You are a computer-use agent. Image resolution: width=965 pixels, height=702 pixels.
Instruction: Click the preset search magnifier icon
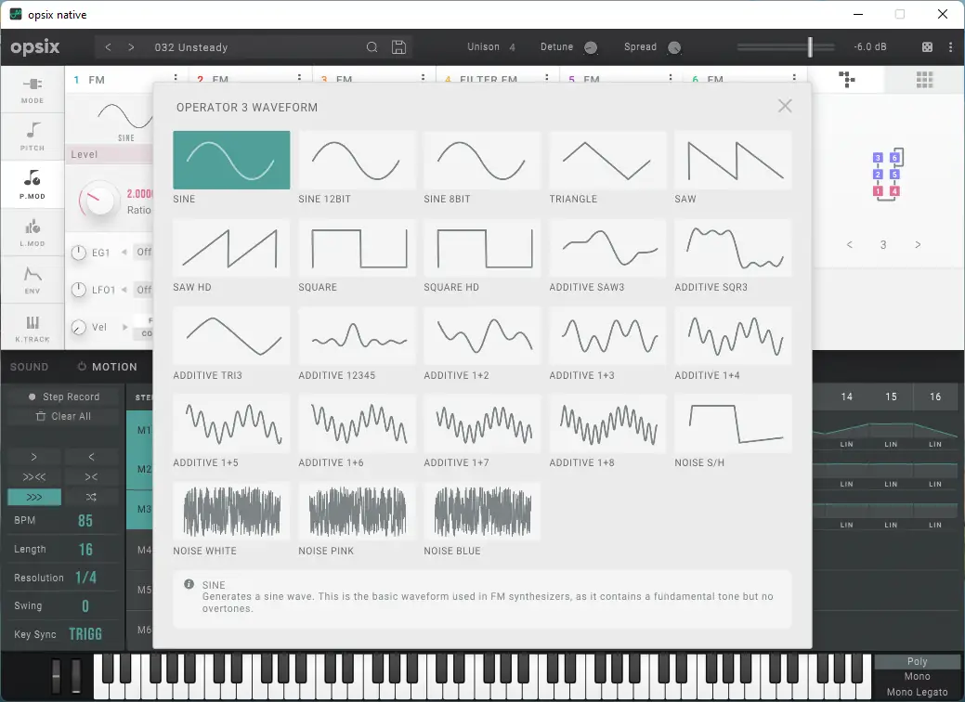point(372,46)
